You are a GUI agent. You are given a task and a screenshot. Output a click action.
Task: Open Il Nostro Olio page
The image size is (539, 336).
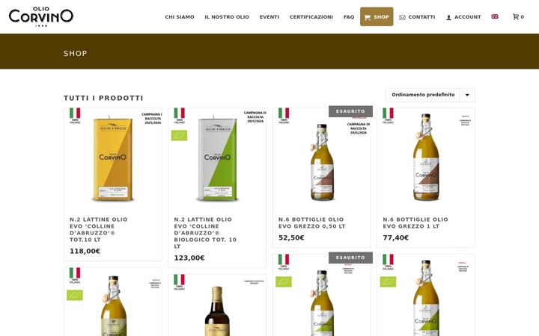(227, 16)
